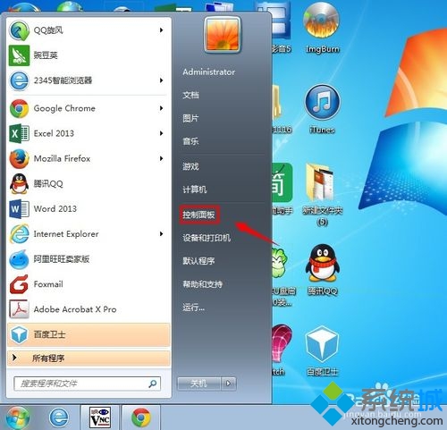447x430 pixels.
Task: Click the search magnifier icon
Action: coord(153,384)
